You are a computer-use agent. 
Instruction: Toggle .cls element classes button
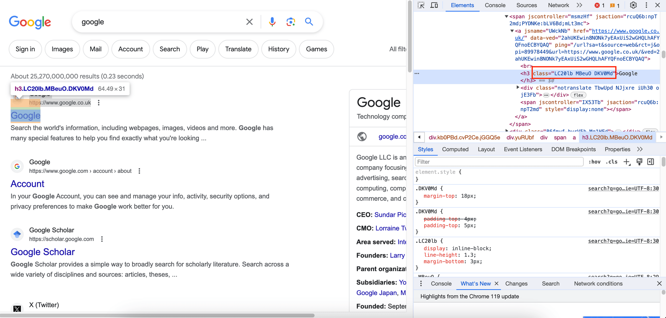pos(611,162)
